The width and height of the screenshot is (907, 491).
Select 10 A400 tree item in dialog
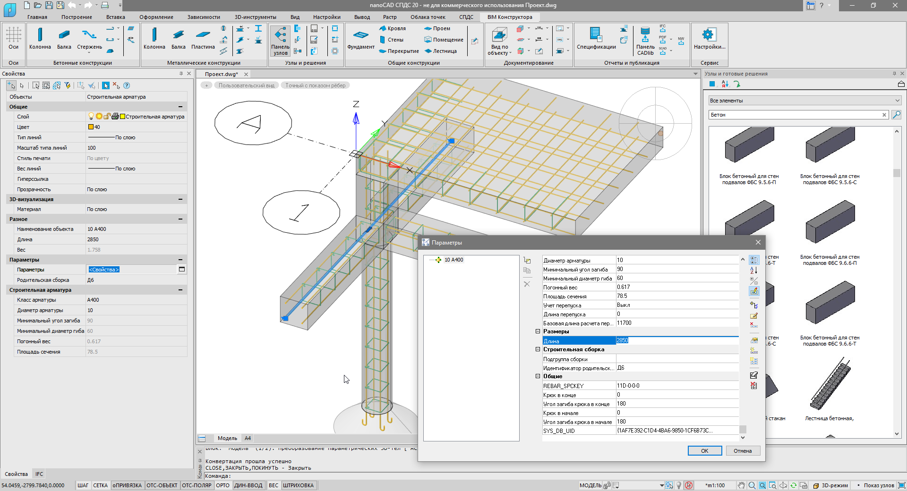coord(453,260)
